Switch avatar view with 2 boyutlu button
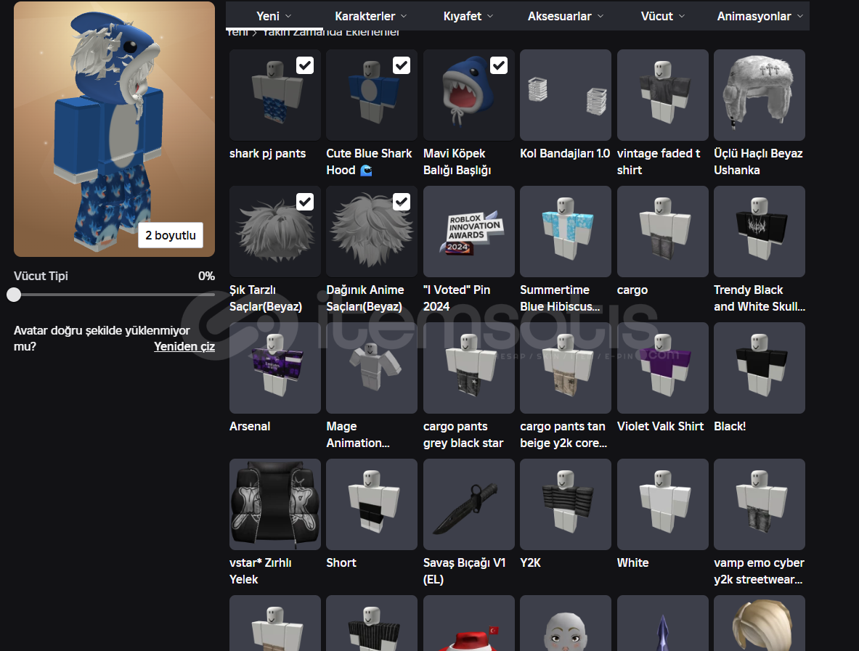 point(171,235)
